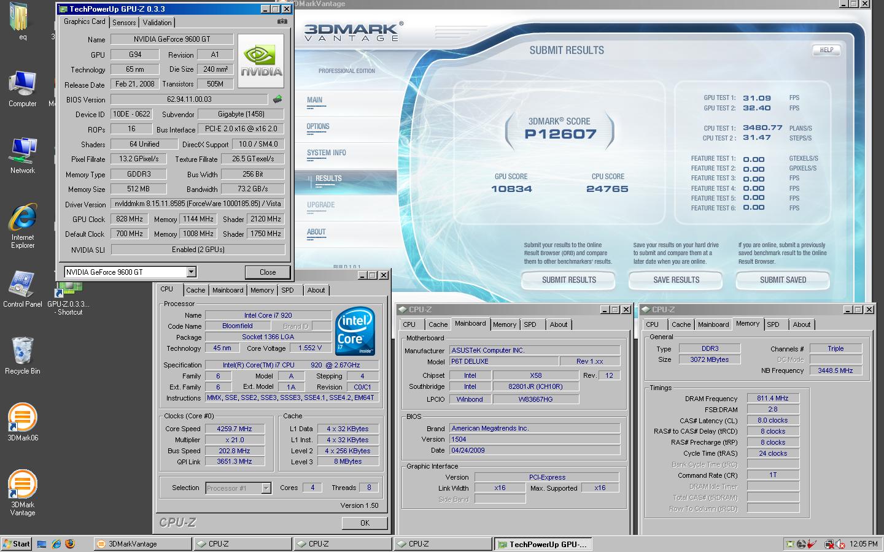The height and width of the screenshot is (552, 884).
Task: Select the 3DMark Vantage desktop shortcut
Action: coord(23,493)
